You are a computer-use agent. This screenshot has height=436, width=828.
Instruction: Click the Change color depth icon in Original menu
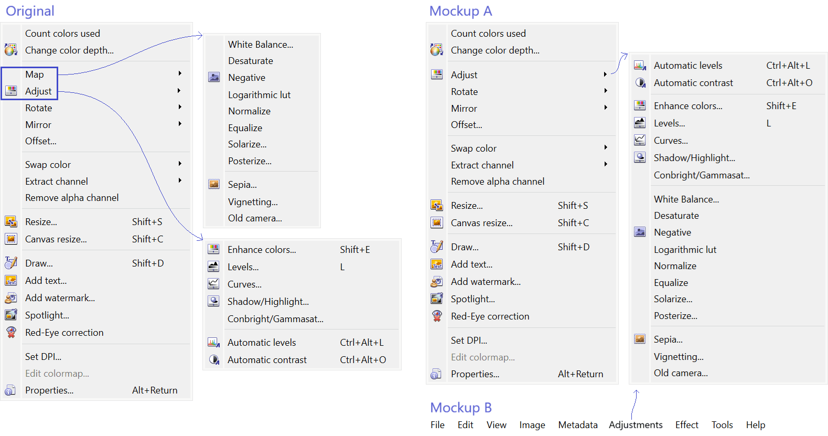(10, 50)
